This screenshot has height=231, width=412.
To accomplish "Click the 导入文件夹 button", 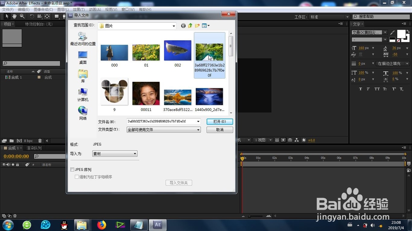I will [x=179, y=183].
